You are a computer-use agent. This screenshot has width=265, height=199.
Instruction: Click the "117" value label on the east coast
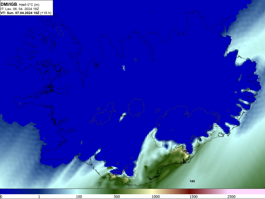[249, 90]
